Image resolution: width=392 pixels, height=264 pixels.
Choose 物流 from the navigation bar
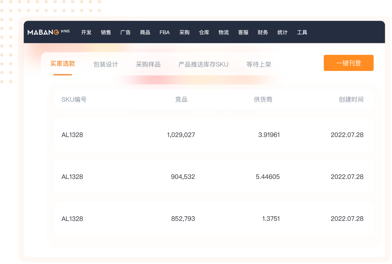pos(223,32)
